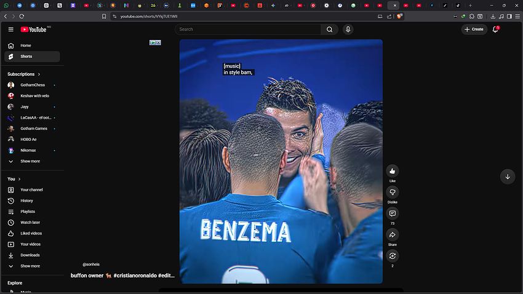The width and height of the screenshot is (523, 294).
Task: Click the @sonheis channel handle
Action: click(x=91, y=264)
